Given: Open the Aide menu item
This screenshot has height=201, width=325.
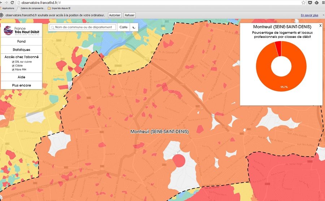Looking at the screenshot, I should (x=21, y=77).
